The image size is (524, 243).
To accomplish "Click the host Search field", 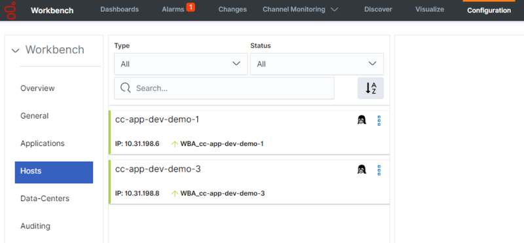I will [224, 88].
